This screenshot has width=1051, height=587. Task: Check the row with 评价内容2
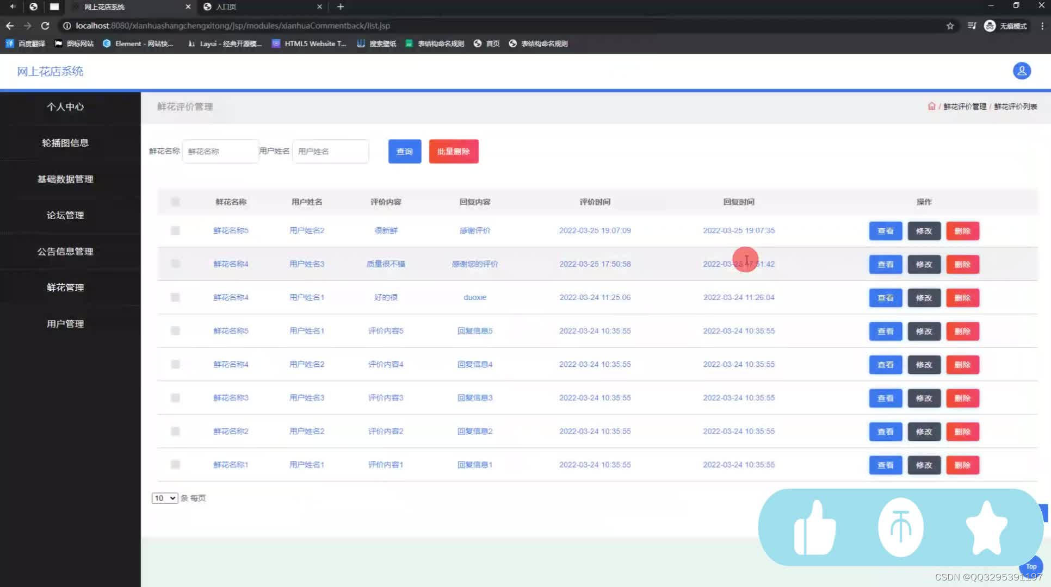coord(175,431)
